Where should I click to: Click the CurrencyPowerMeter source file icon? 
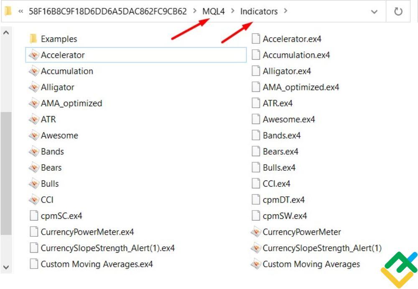click(256, 232)
